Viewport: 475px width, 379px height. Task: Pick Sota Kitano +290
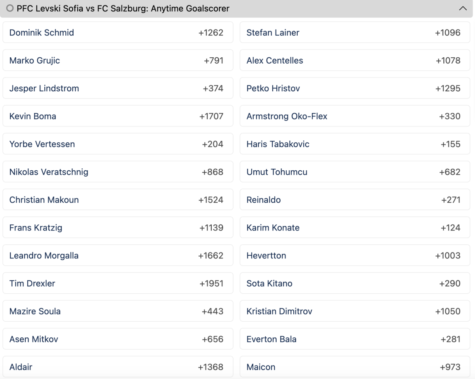tap(355, 283)
